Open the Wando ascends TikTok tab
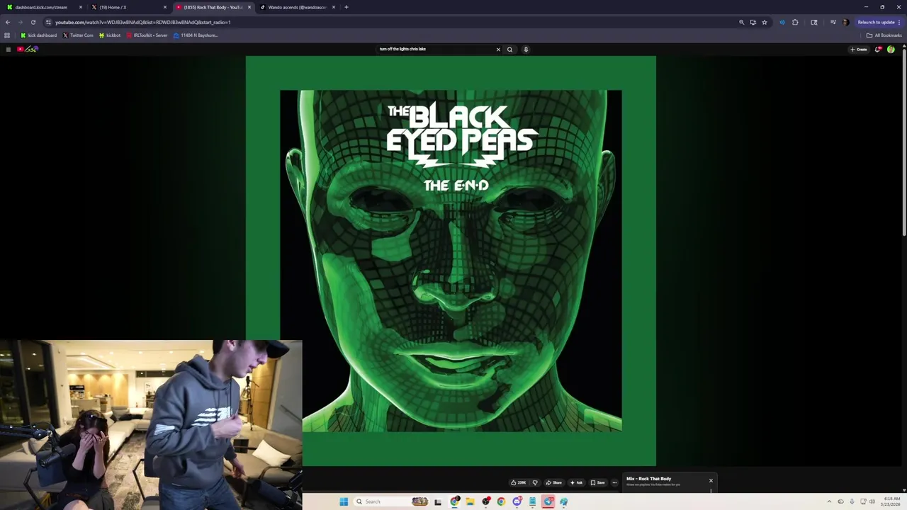The width and height of the screenshot is (907, 510). tap(296, 7)
